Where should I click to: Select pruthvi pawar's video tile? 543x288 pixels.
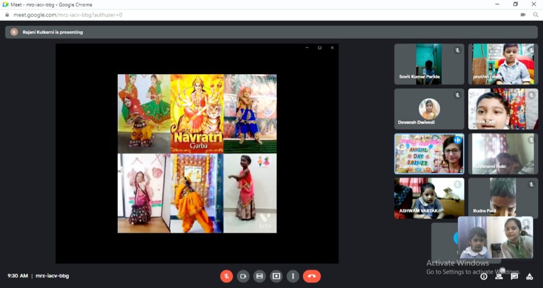point(503,64)
